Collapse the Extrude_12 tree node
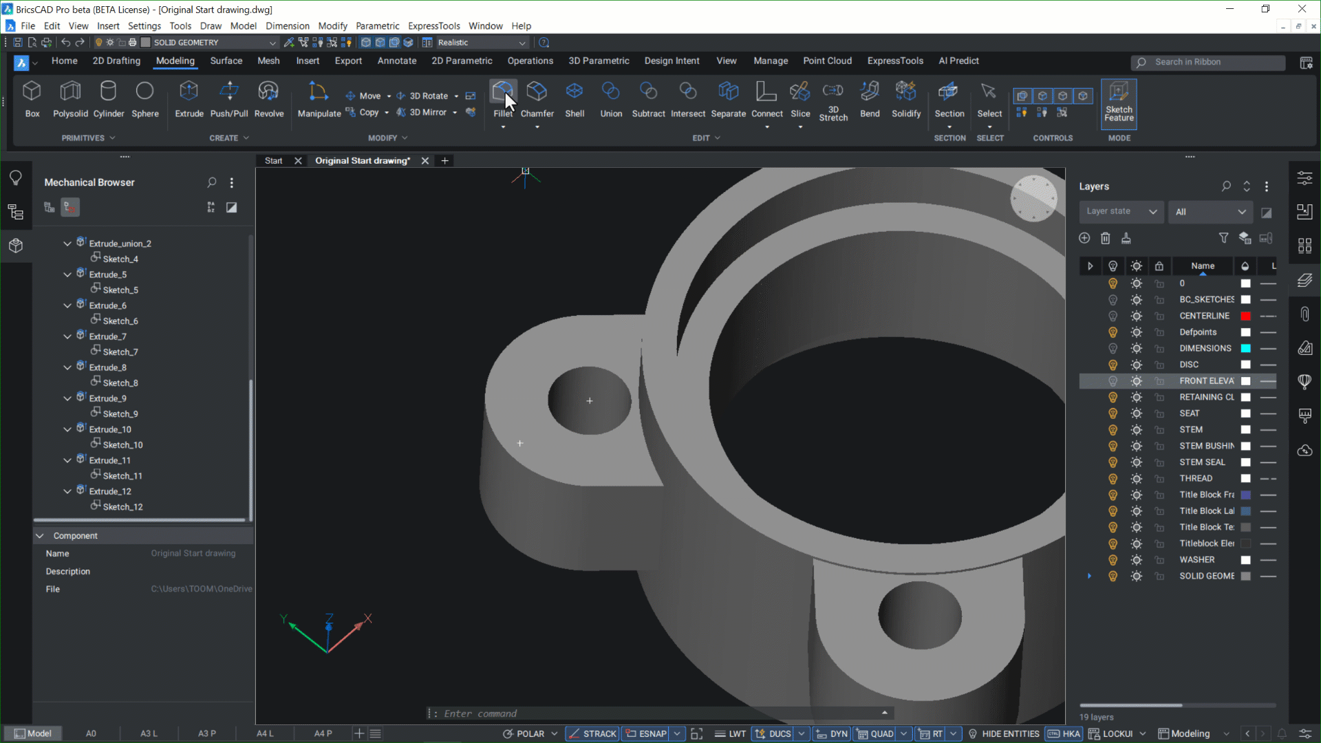Screen dimensions: 1321x743 tap(67, 491)
